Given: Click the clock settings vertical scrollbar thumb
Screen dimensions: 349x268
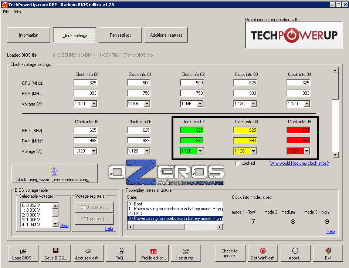Looking at the screenshot, I should [335, 86].
